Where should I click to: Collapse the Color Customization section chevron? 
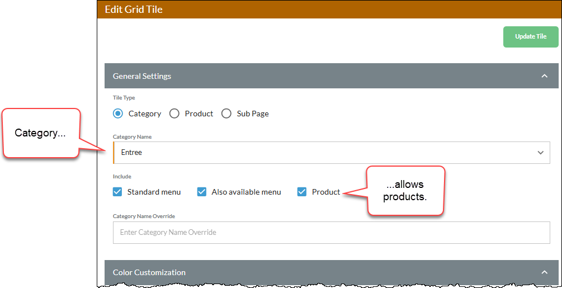click(x=545, y=272)
